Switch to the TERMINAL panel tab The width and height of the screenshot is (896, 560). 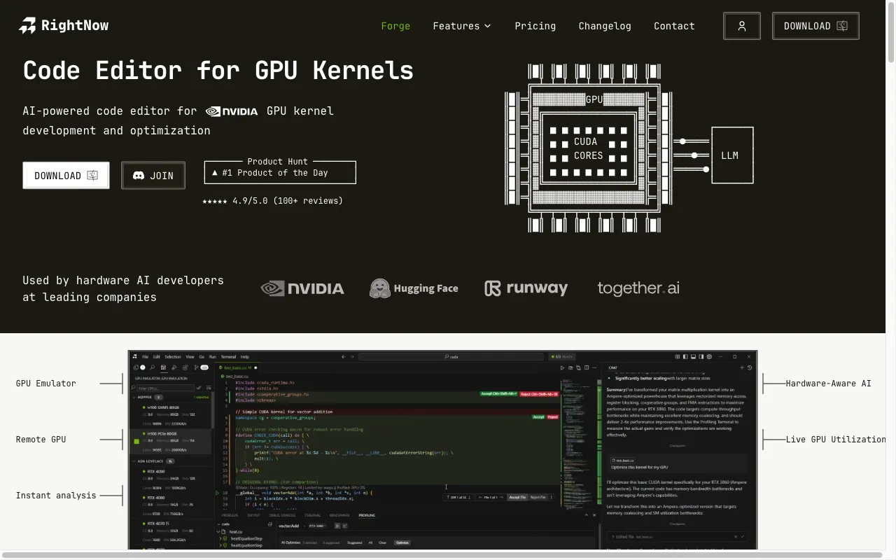click(x=312, y=515)
